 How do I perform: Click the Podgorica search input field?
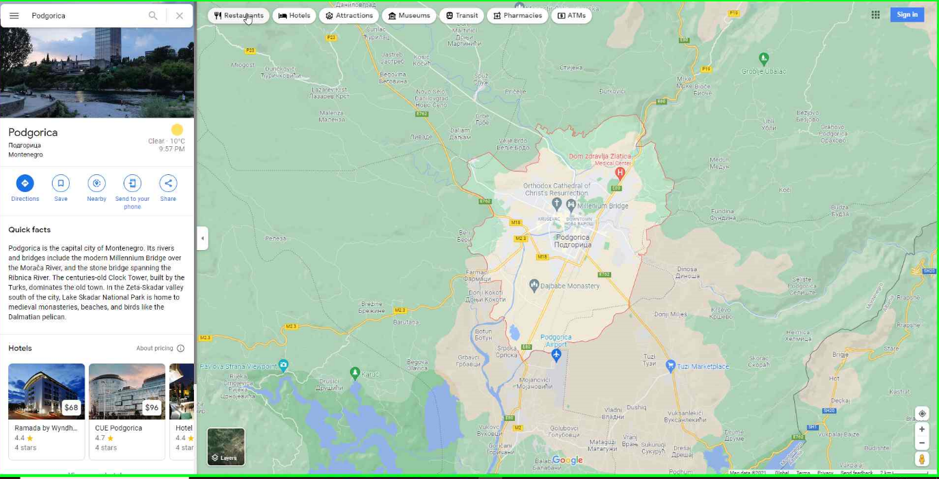(85, 16)
